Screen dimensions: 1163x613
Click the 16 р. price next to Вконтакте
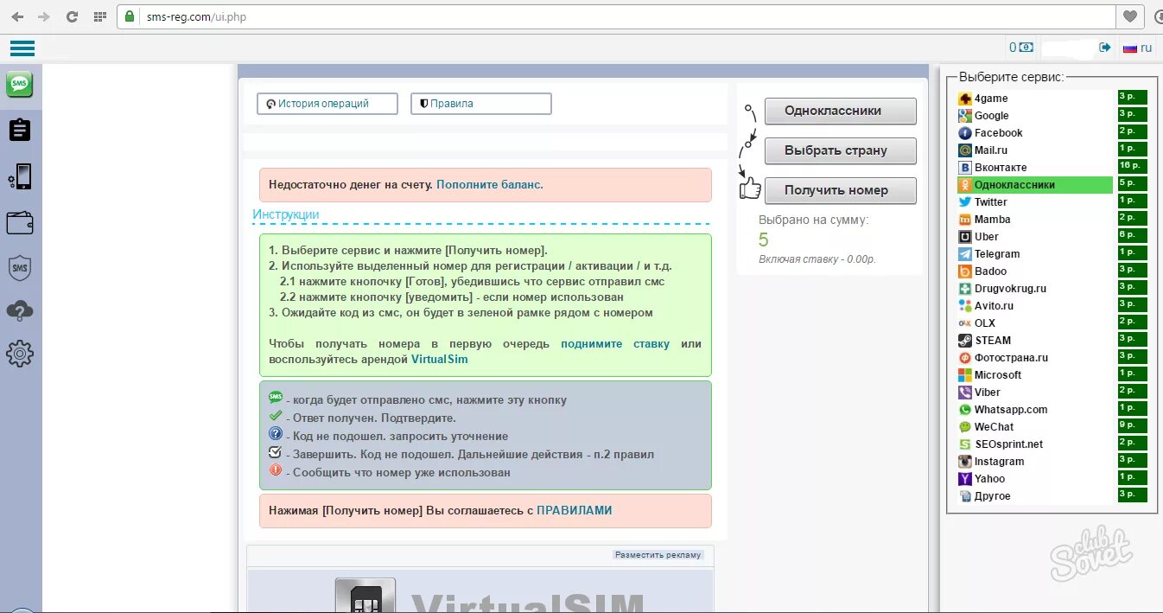[x=1132, y=166]
